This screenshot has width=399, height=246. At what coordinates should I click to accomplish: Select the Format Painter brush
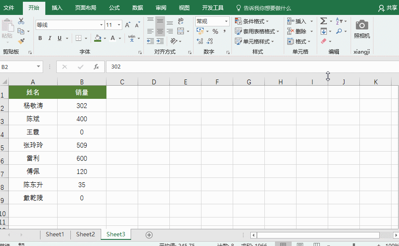tap(21, 41)
